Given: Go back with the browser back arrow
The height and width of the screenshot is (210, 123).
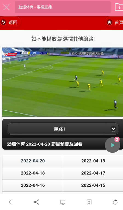Looking at the screenshot, I should coord(10,202).
